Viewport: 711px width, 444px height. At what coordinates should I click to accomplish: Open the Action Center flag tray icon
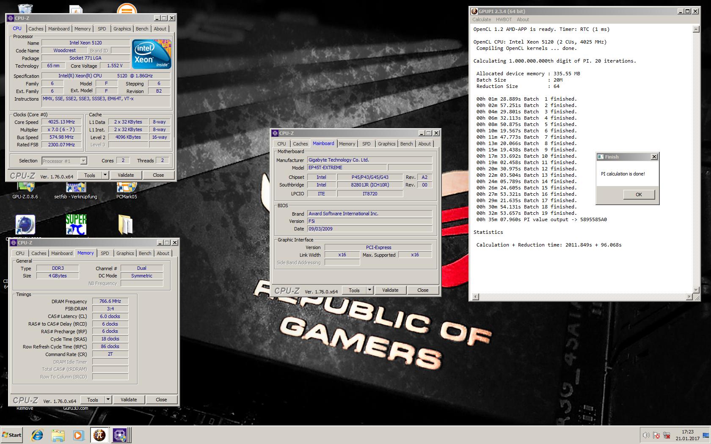point(656,435)
